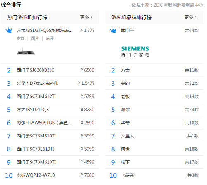Viewport: 207px width, 185px height.
Task: Open 西门子SJ636X03JC product entry
Action: click(x=36, y=70)
